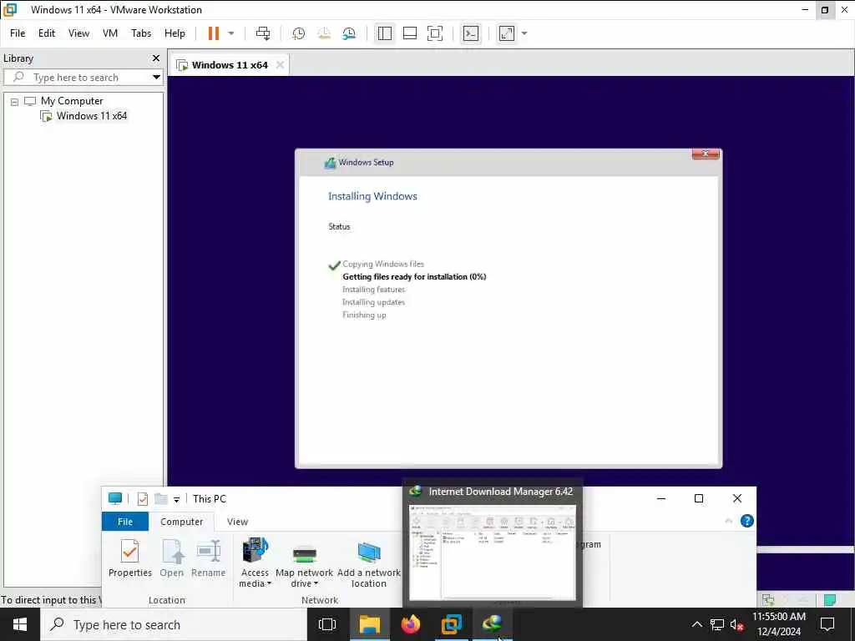Open the VMware Edit menu
Screen dimensions: 855x641
pos(47,33)
